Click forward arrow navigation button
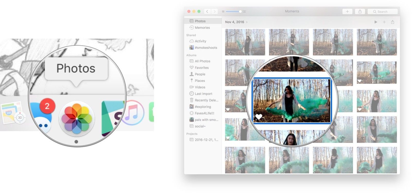 214,12
